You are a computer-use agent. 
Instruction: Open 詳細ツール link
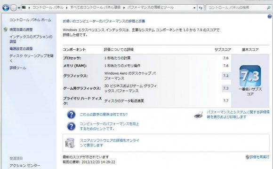pyautogui.click(x=18, y=68)
